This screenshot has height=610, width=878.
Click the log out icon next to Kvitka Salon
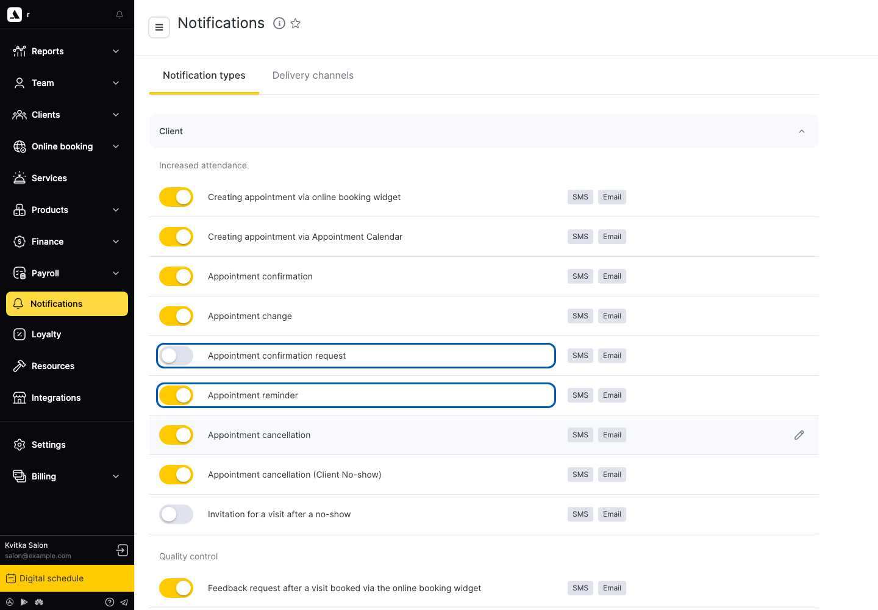point(122,550)
